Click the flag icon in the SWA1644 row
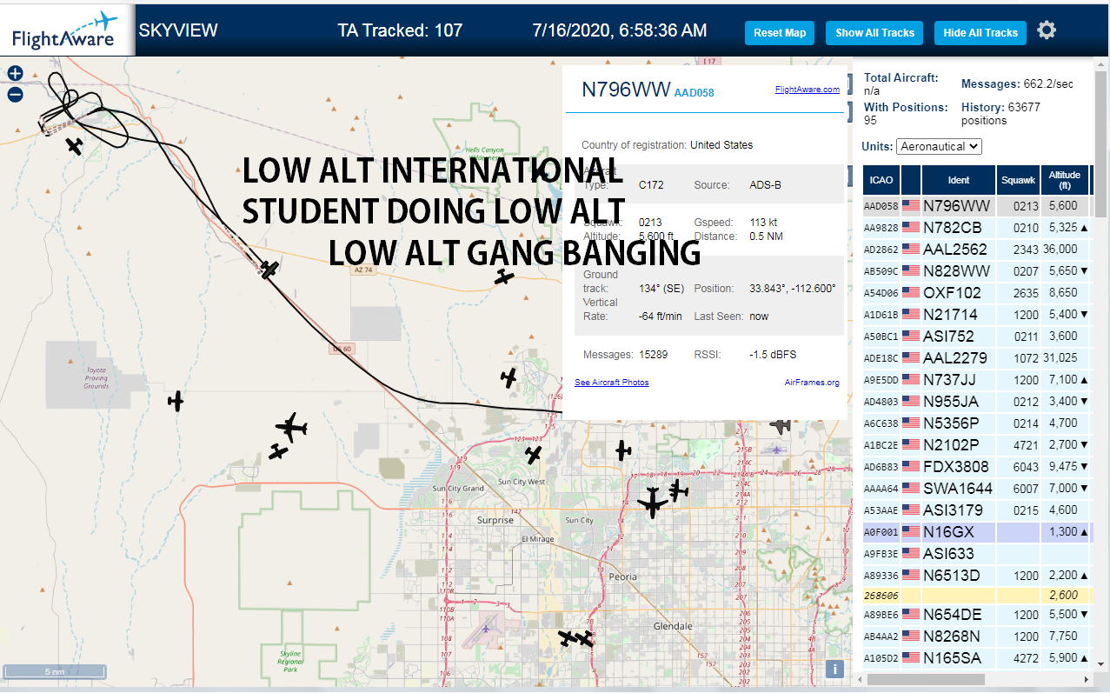The width and height of the screenshot is (1110, 693). pos(911,489)
